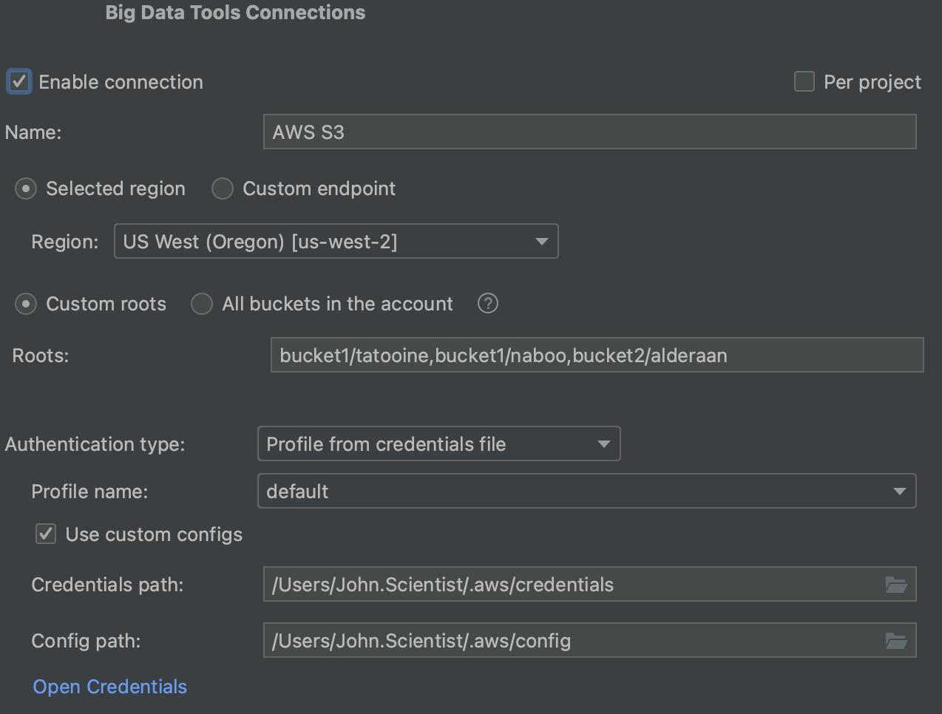Choose the Custom endpoint radio option
Viewport: 942px width, 714px height.
[223, 189]
